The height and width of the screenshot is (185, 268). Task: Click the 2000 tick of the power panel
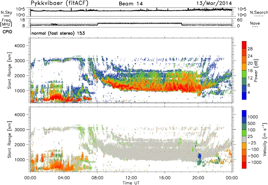19,75
